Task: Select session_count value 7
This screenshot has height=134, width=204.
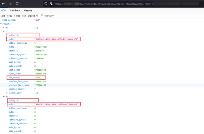Action: (35, 89)
